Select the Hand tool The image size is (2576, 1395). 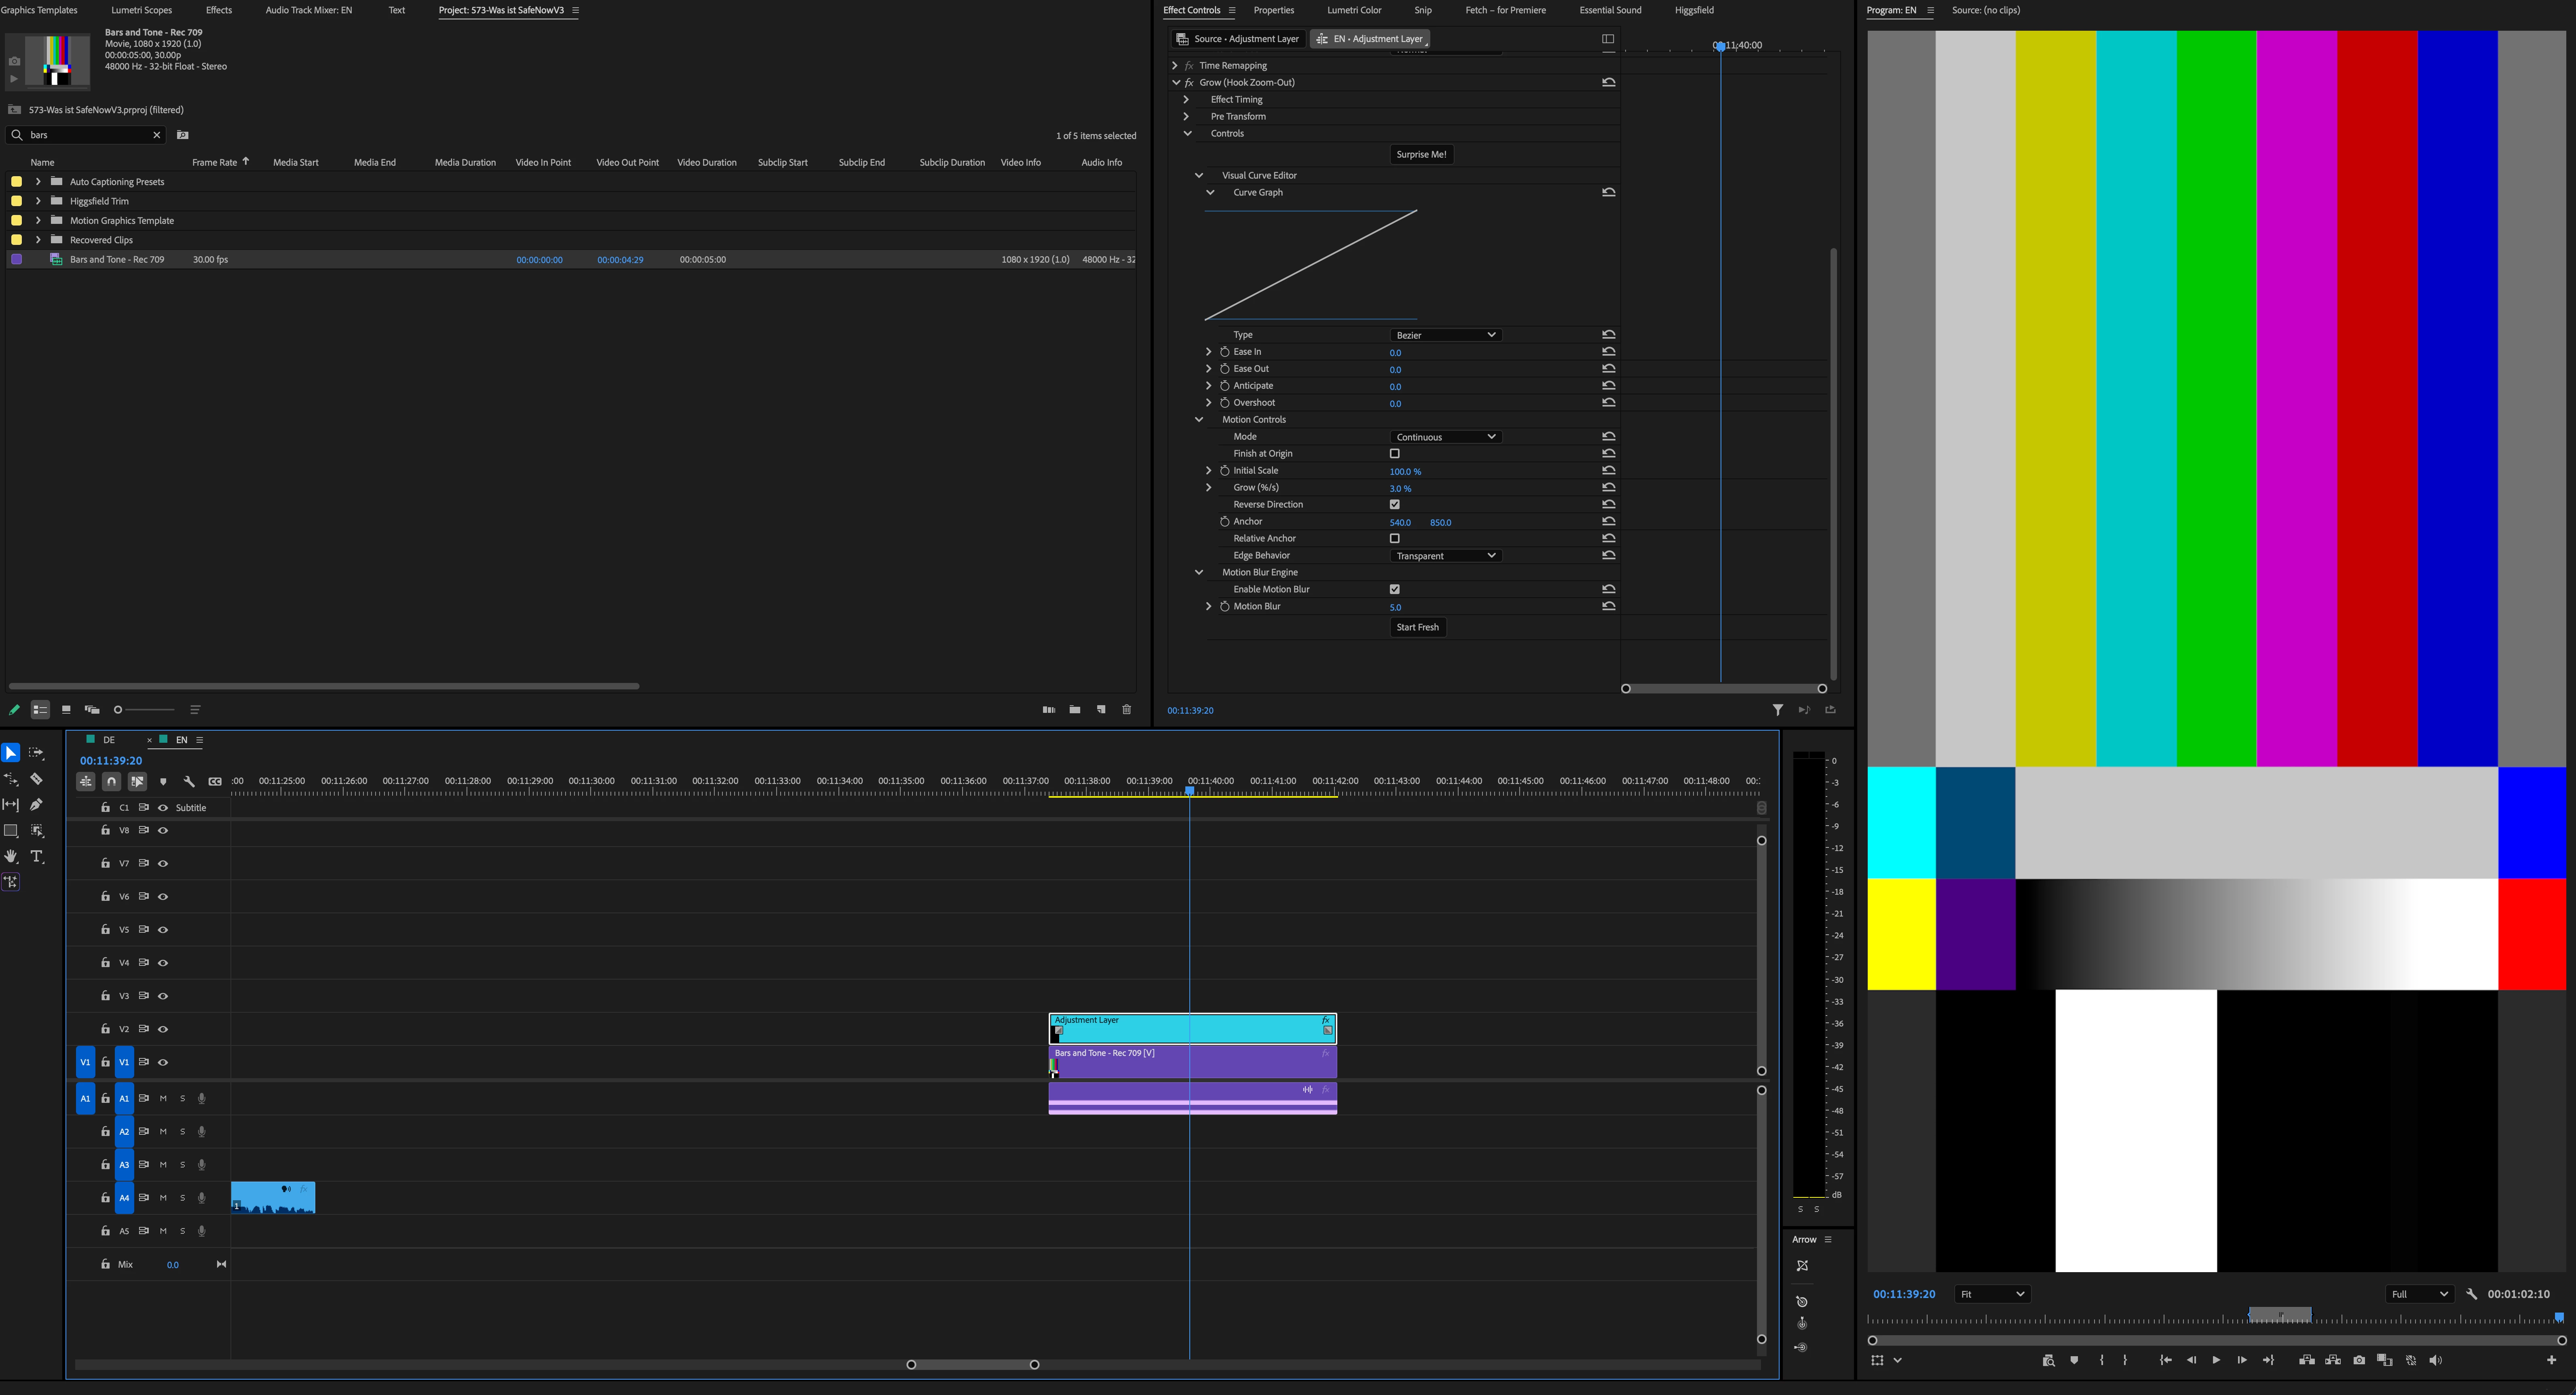(x=11, y=856)
